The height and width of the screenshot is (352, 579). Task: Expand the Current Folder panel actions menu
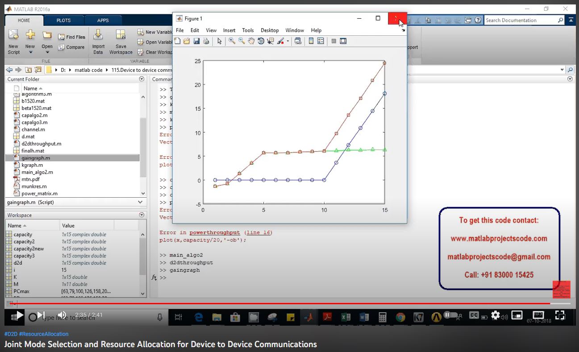(x=142, y=79)
